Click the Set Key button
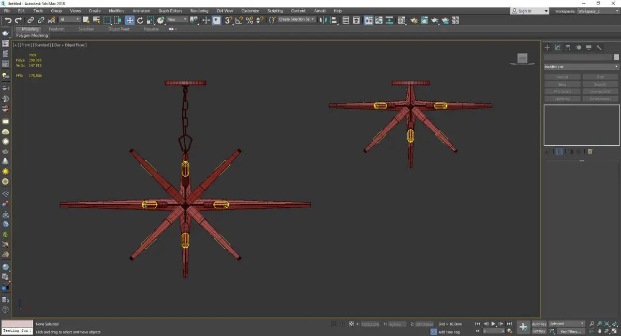621x336 pixels. coord(539,331)
